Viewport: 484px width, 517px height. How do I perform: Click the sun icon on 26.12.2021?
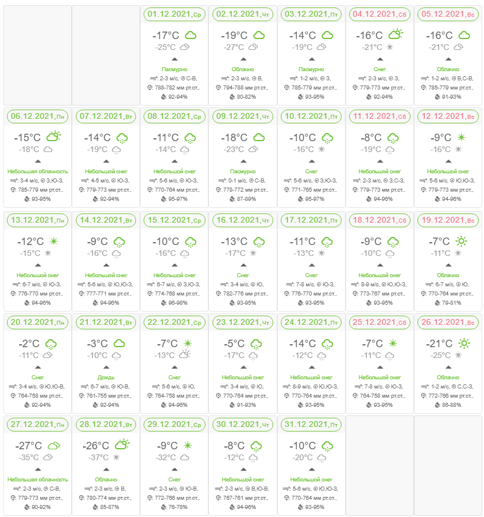[464, 344]
